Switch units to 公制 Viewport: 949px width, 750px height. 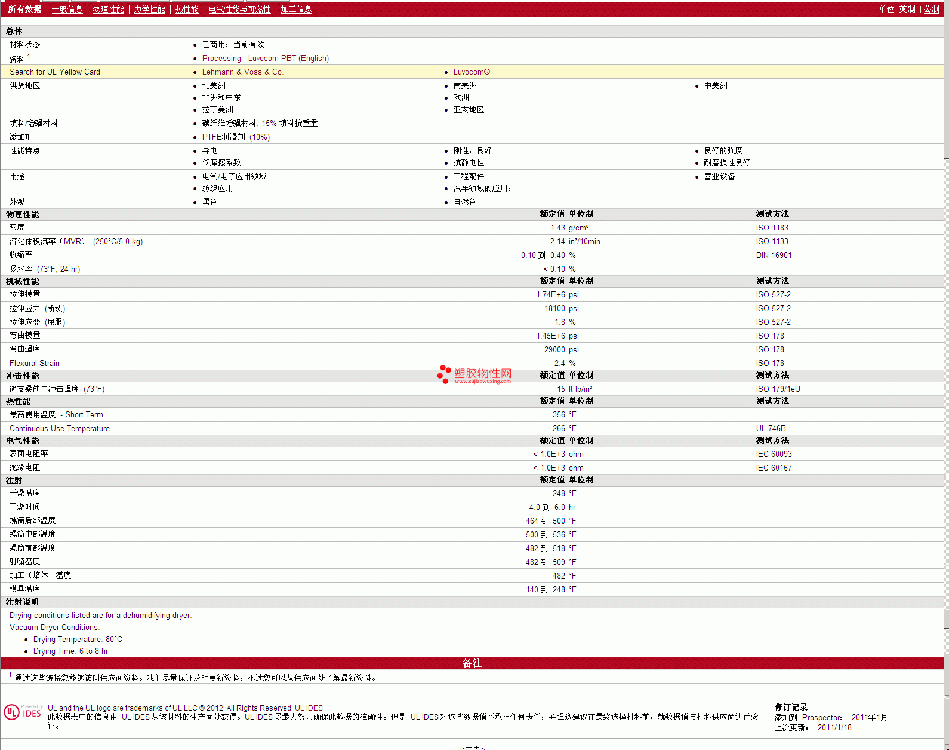pos(931,9)
